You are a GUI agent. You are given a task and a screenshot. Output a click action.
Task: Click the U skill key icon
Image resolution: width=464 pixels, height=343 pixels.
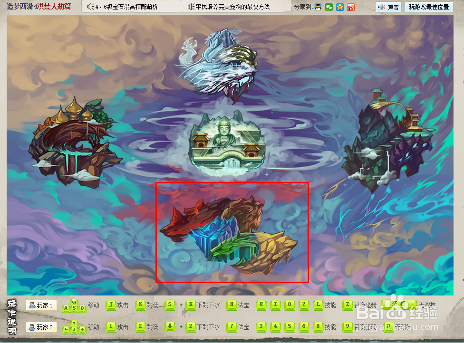[261, 305]
